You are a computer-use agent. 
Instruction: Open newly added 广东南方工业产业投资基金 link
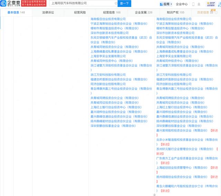pyautogui.click(x=187, y=158)
